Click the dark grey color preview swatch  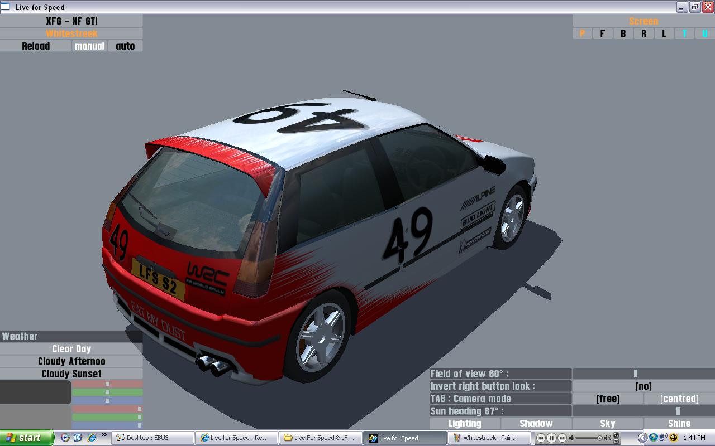(35, 392)
